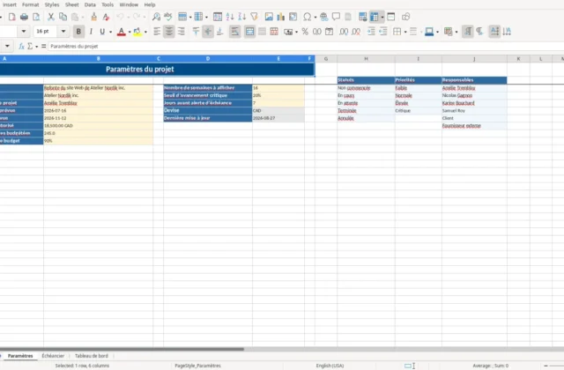Toggle Wrap Text

[234, 32]
